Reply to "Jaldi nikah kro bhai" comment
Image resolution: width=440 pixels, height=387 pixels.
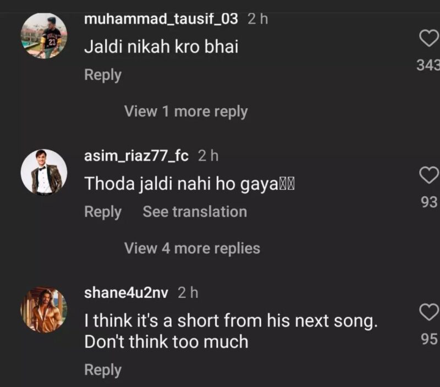(103, 75)
